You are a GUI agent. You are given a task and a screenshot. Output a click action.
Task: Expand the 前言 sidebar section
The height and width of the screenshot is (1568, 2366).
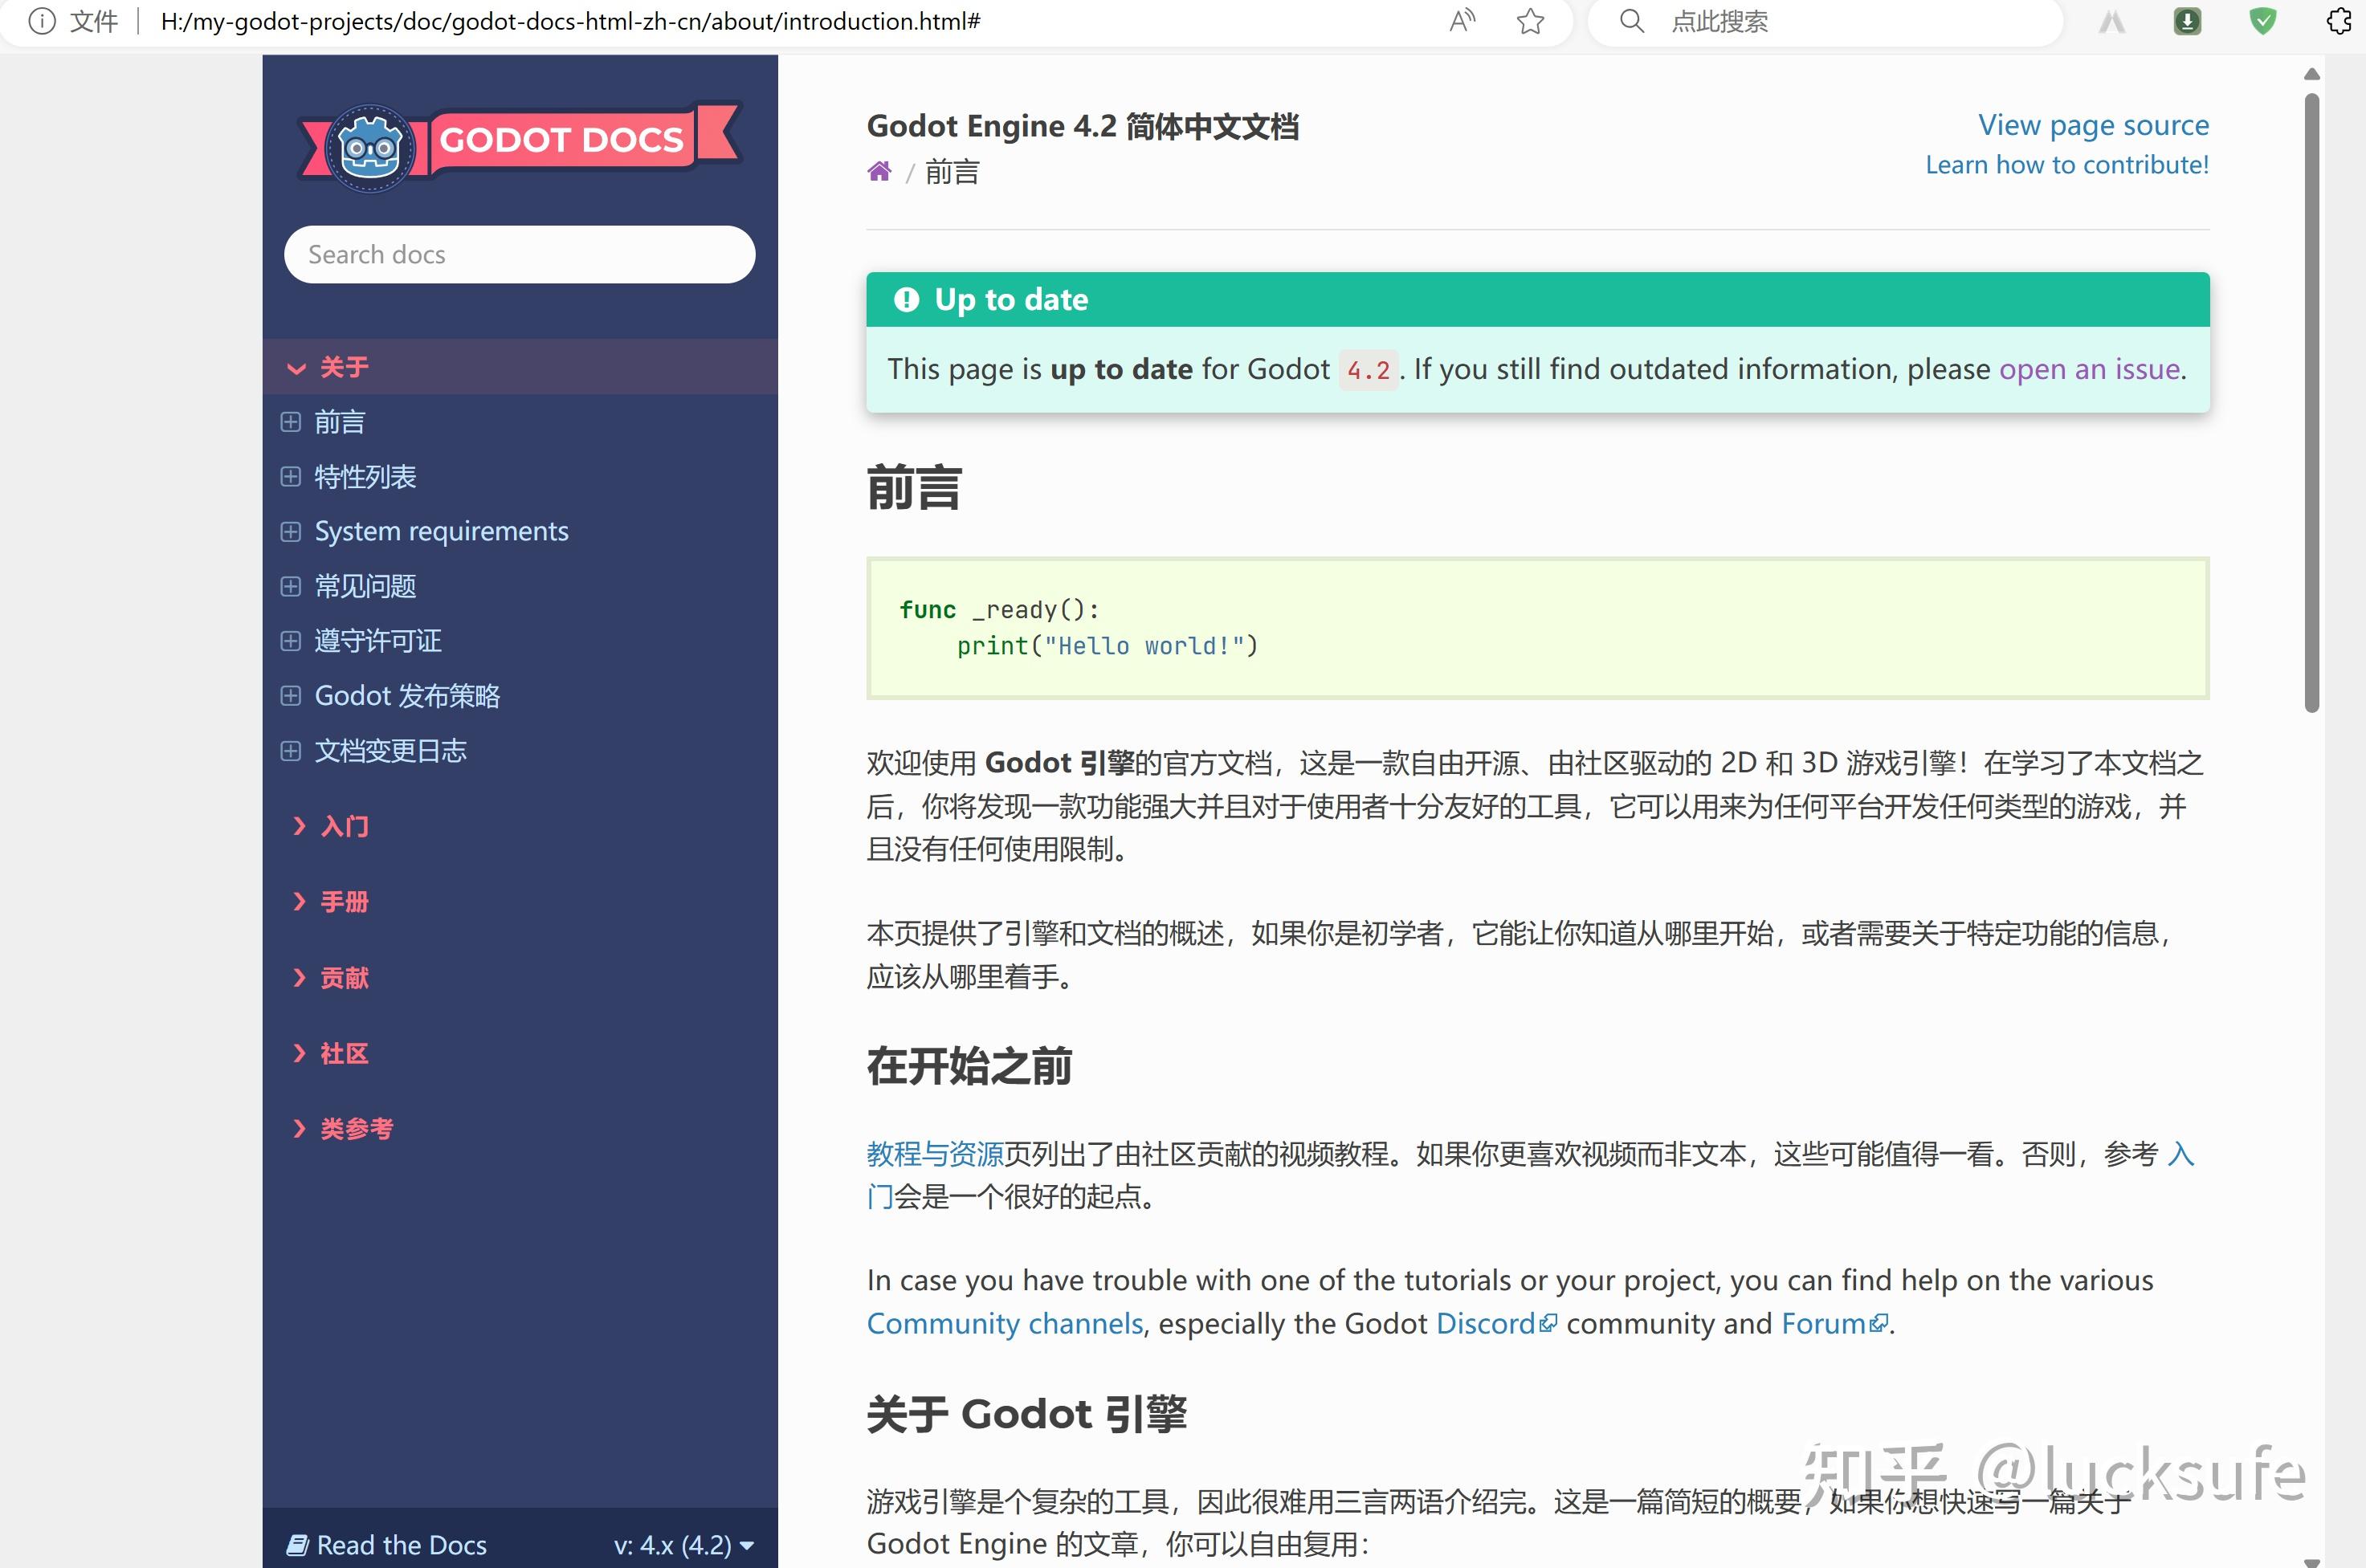click(x=290, y=422)
